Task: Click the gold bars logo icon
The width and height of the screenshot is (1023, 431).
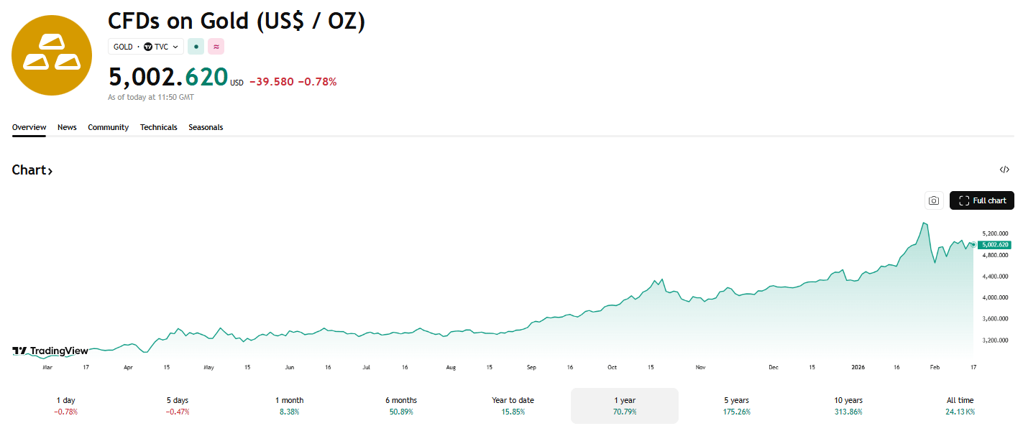Action: coord(52,55)
